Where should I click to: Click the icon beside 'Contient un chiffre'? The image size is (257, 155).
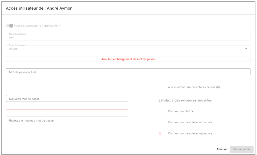coord(160,111)
